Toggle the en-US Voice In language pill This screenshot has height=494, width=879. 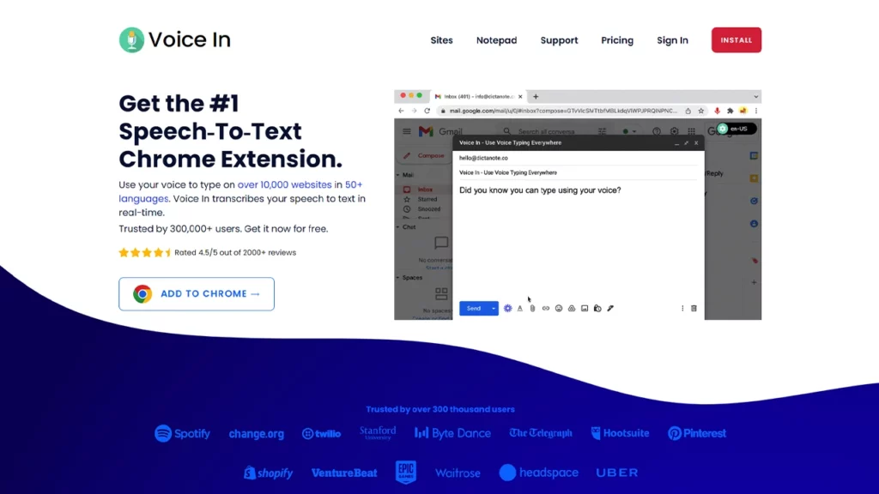point(736,129)
